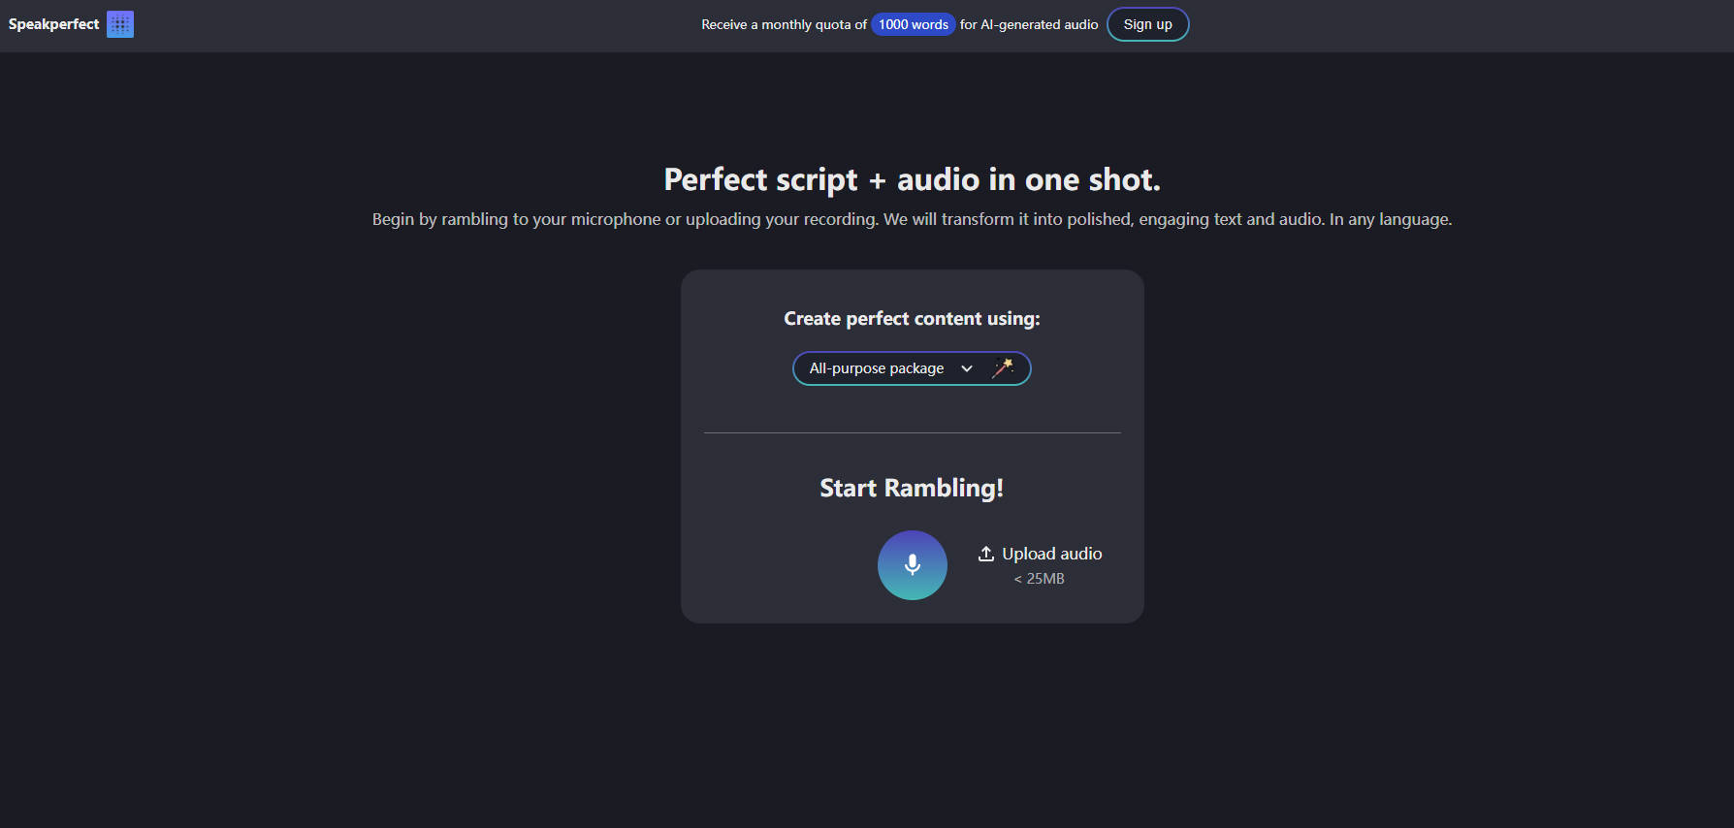Click the upload arrow icon
The width and height of the screenshot is (1734, 828).
[985, 554]
